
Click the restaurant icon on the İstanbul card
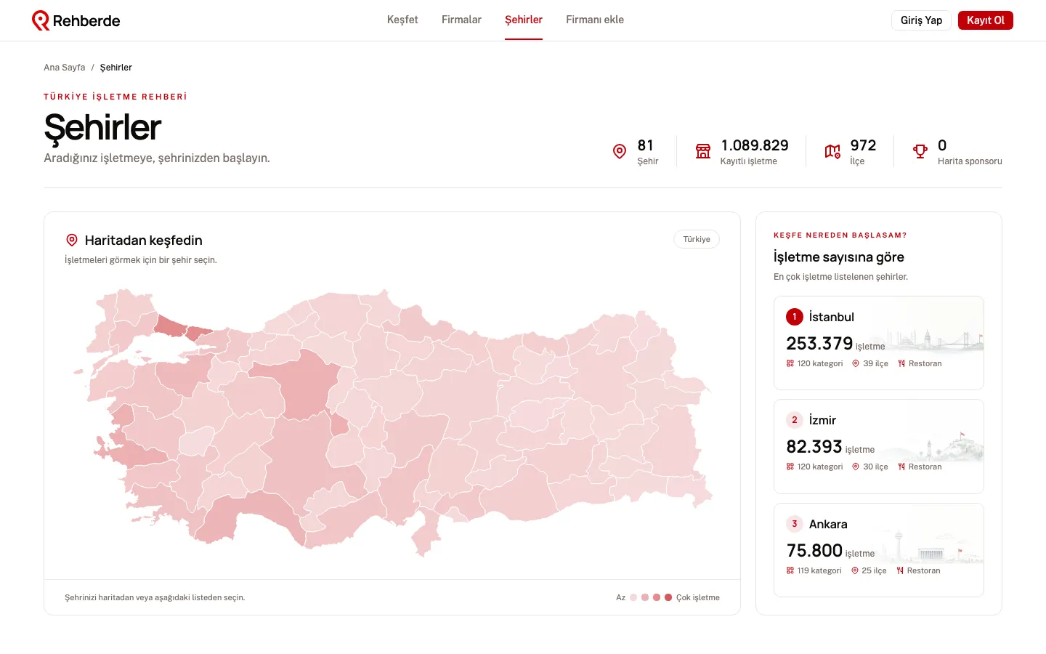[x=901, y=363]
